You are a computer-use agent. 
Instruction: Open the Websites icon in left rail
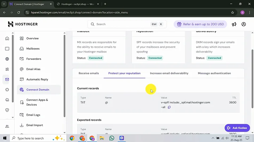(x=7, y=49)
